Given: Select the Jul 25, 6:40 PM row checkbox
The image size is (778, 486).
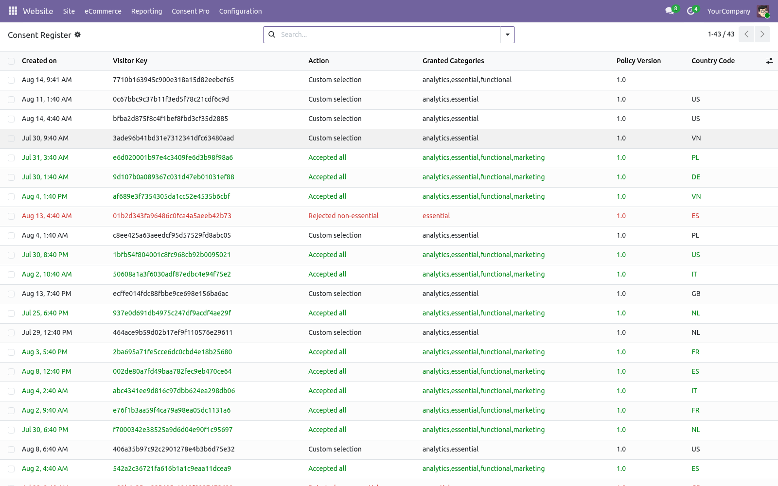Looking at the screenshot, I should [11, 313].
